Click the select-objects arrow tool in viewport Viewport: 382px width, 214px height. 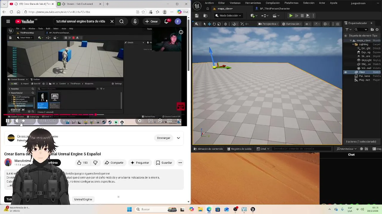[x=204, y=24]
